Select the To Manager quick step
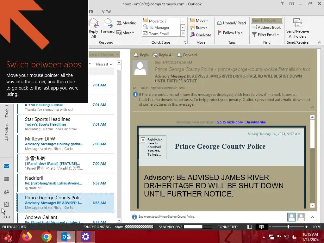This screenshot has width=324, height=243. click(161, 27)
